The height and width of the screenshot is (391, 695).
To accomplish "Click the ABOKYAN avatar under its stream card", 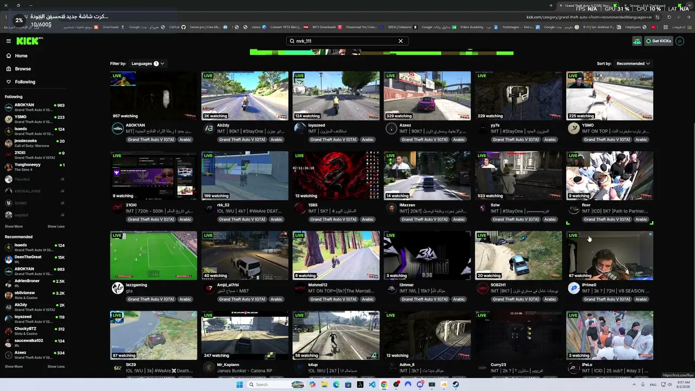I will [117, 128].
